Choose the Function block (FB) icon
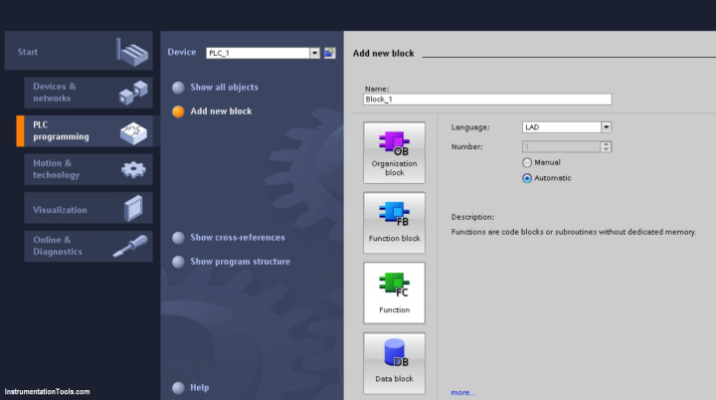 (x=394, y=223)
